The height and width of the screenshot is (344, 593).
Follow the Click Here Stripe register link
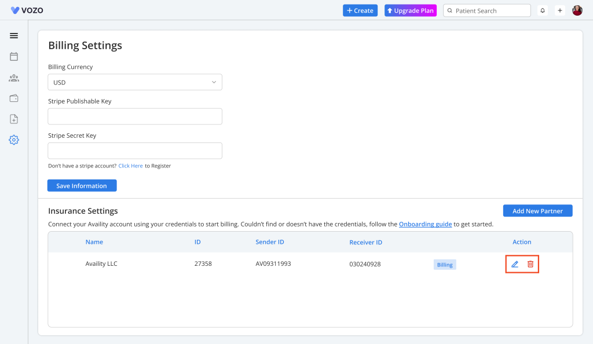coord(130,166)
